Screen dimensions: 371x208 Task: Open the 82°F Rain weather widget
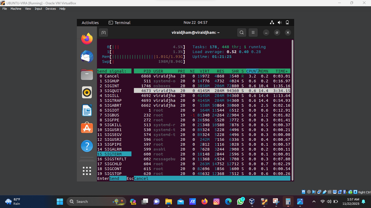click(x=13, y=201)
